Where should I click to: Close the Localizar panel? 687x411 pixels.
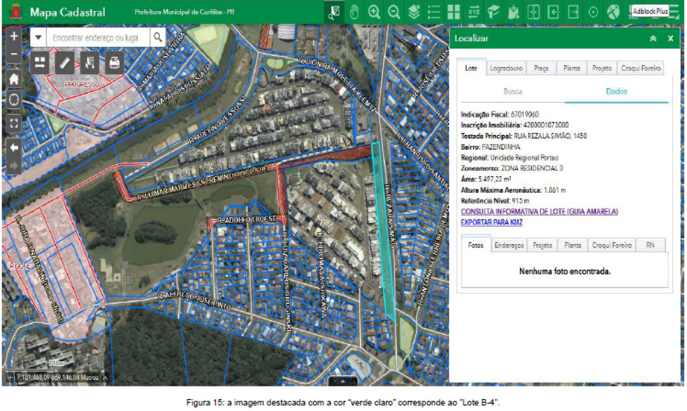670,38
